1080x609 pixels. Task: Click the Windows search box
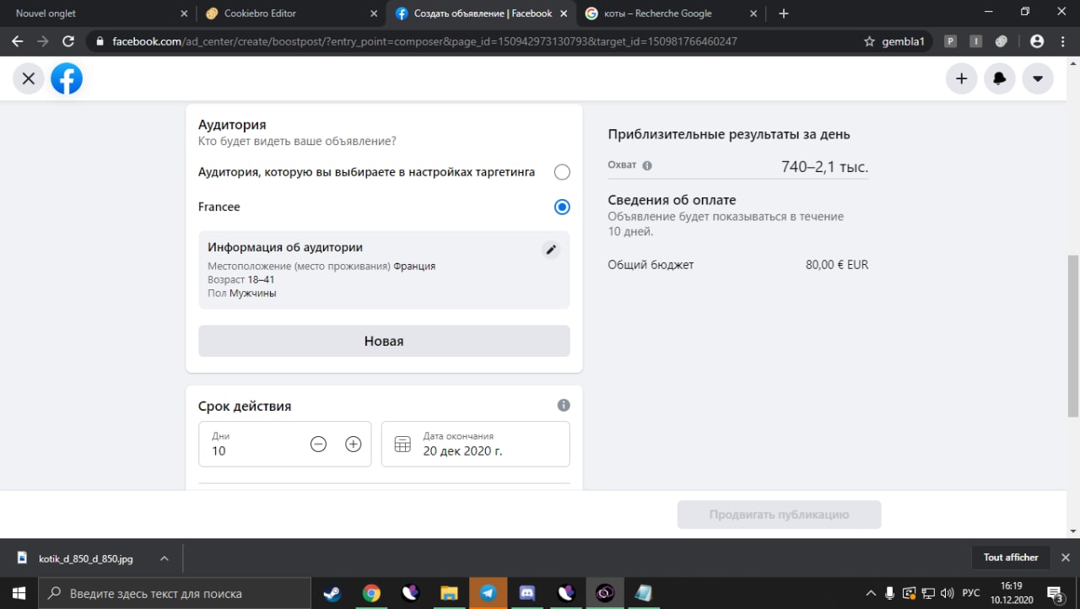click(x=175, y=593)
